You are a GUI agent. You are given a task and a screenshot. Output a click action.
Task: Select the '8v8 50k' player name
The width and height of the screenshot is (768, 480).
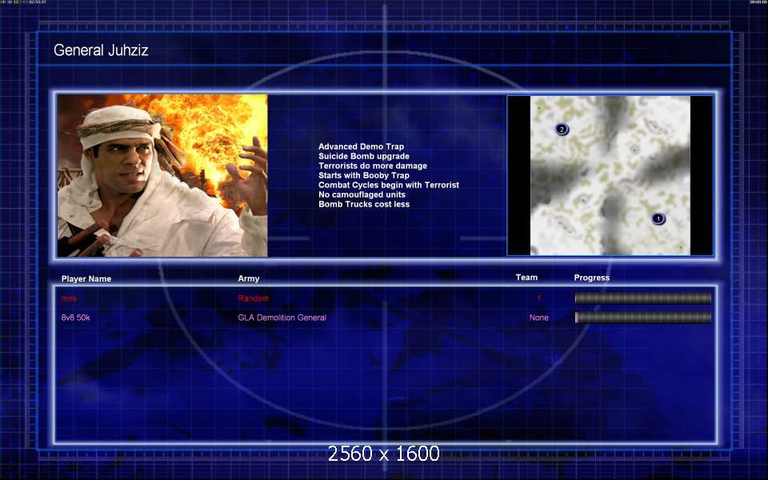pos(75,318)
